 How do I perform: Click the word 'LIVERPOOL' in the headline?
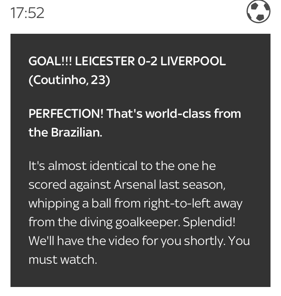[193, 61]
